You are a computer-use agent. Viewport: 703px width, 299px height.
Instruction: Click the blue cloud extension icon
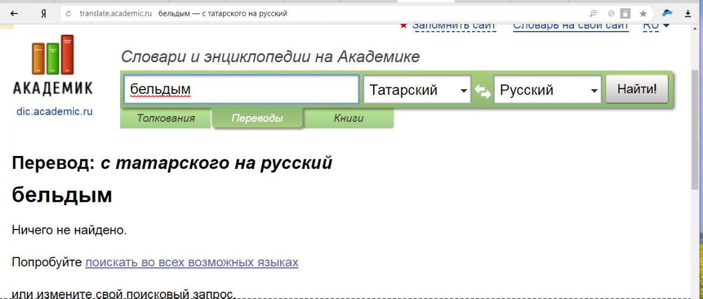667,13
